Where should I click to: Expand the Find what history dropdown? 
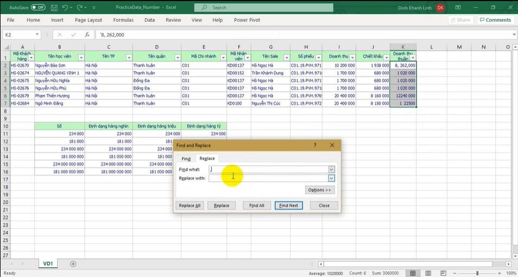331,169
